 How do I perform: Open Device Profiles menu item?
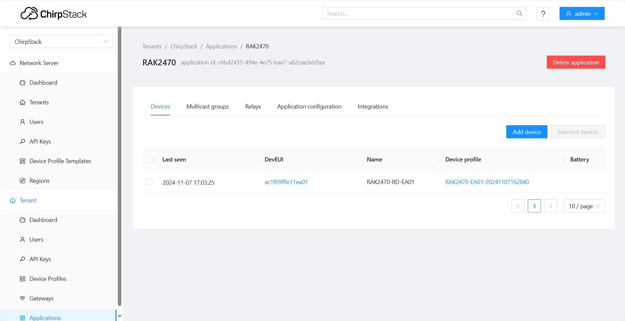(58, 279)
